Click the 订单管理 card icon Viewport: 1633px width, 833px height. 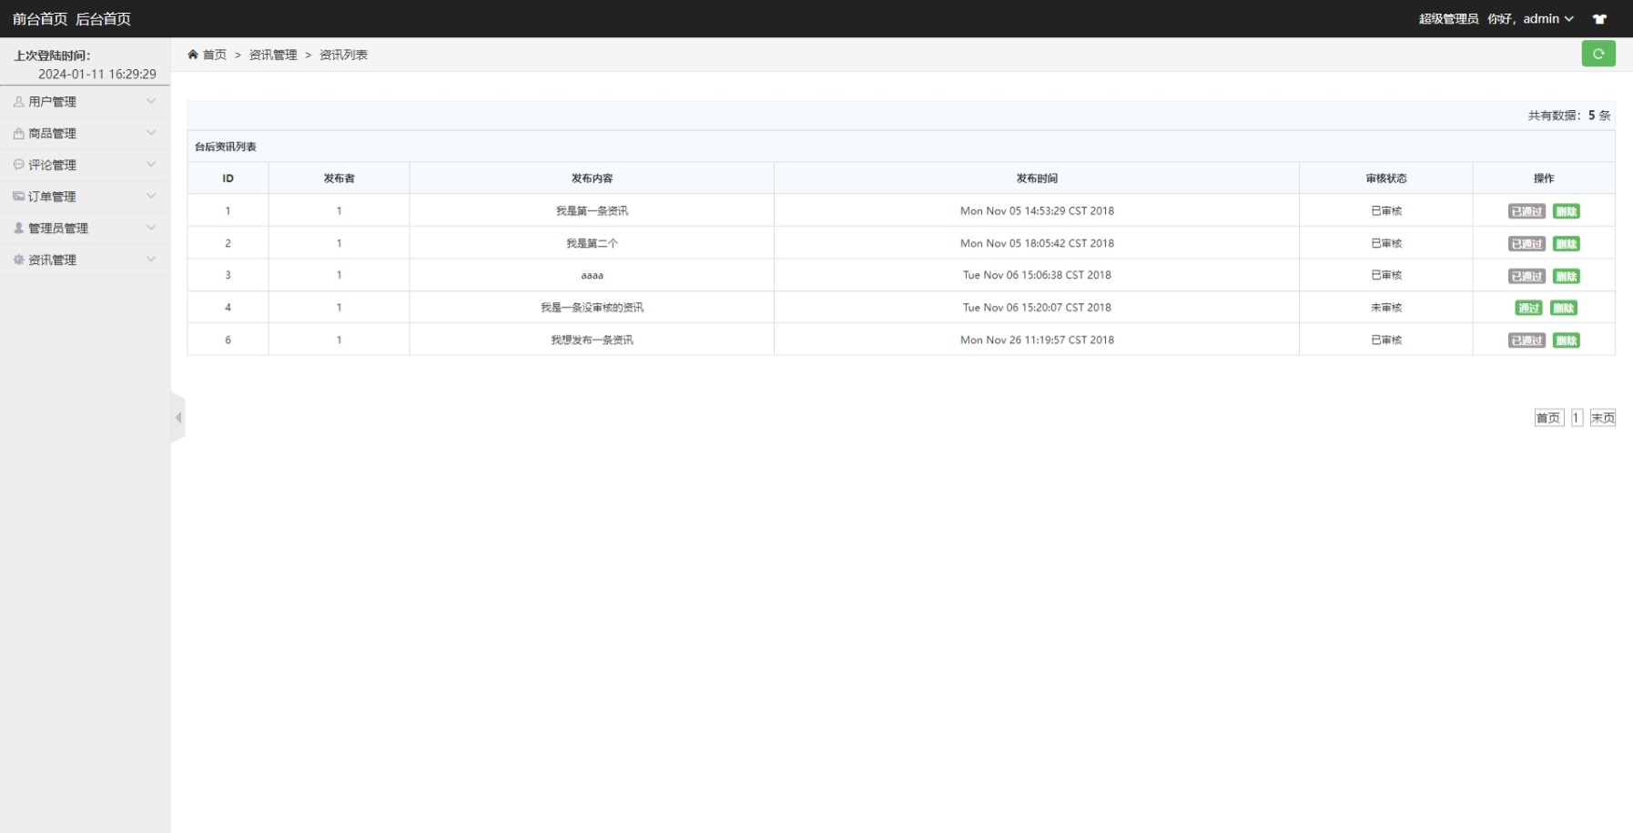(18, 197)
